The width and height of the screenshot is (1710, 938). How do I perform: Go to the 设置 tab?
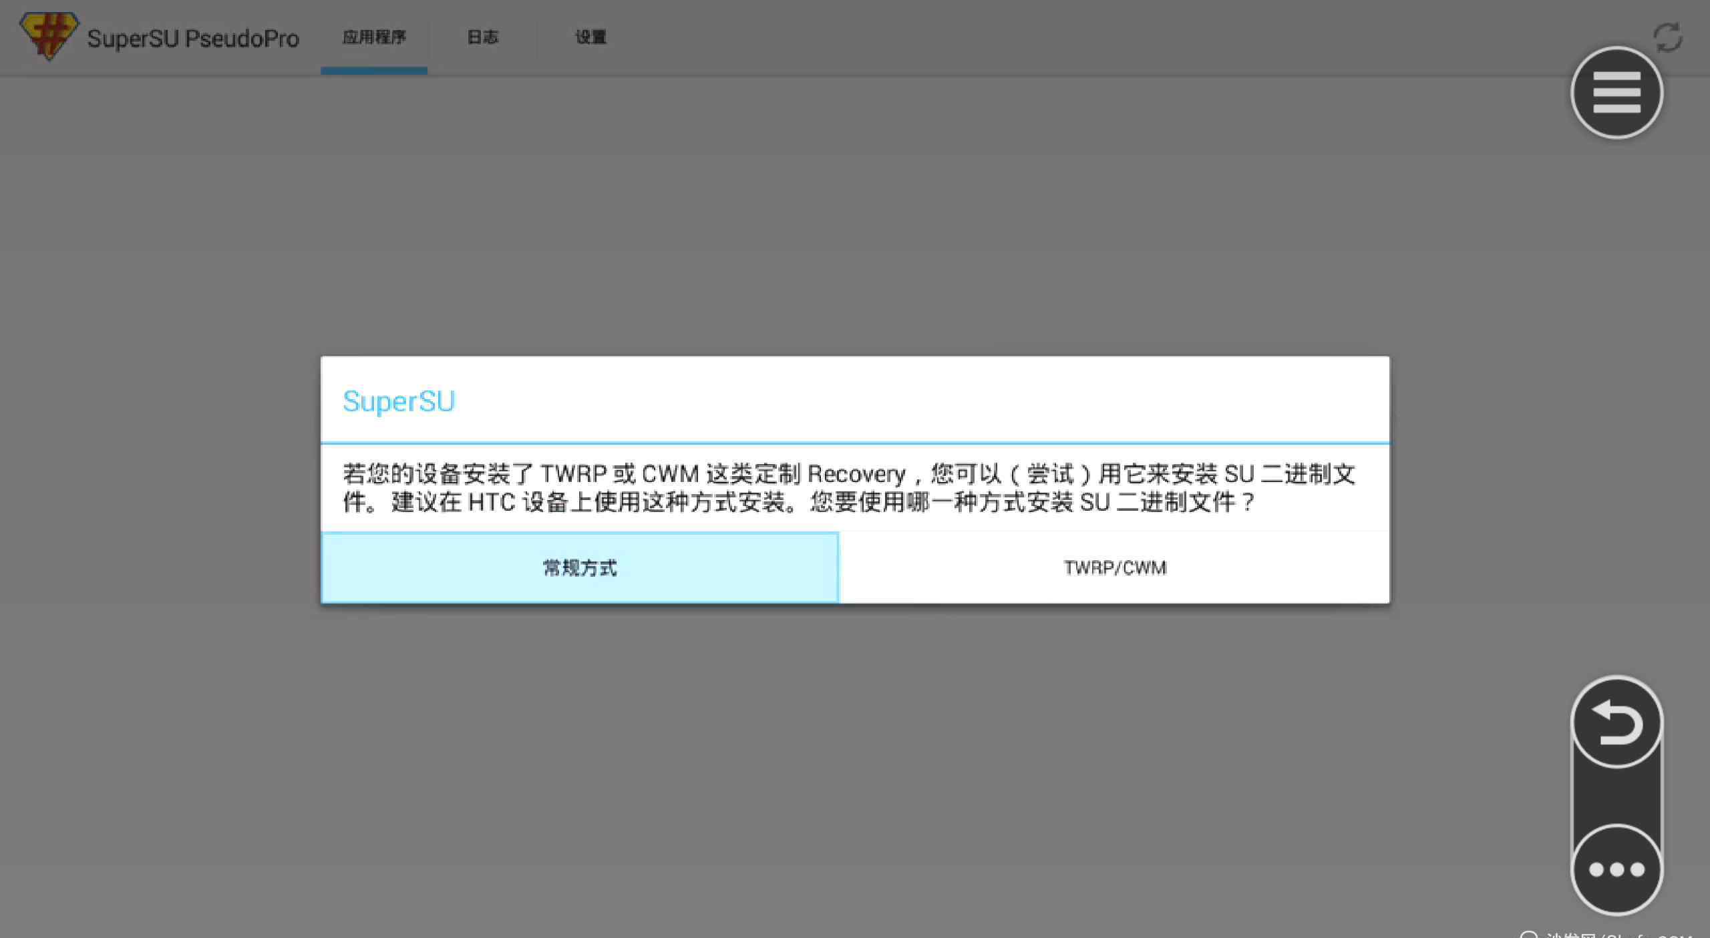pyautogui.click(x=590, y=37)
